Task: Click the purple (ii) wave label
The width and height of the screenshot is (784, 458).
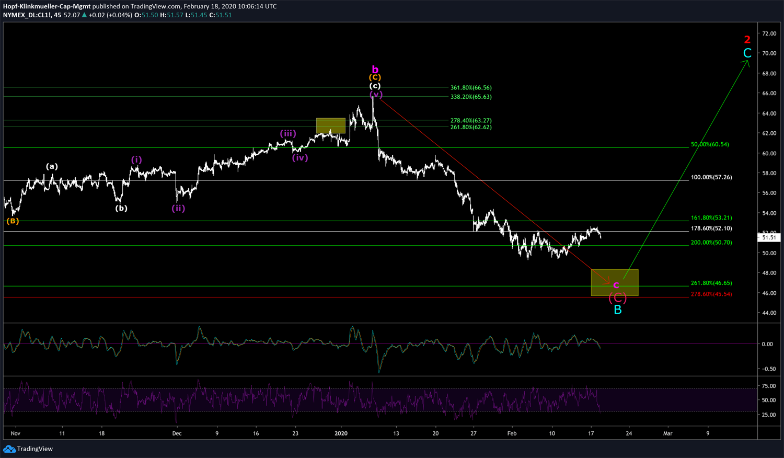Action: (x=178, y=208)
